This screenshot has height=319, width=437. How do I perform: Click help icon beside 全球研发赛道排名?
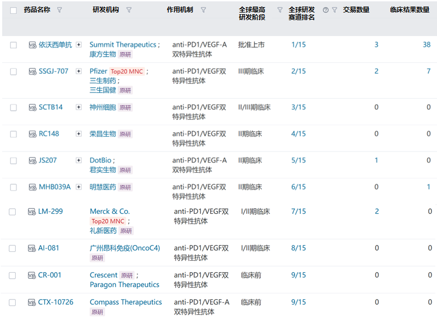point(326,10)
